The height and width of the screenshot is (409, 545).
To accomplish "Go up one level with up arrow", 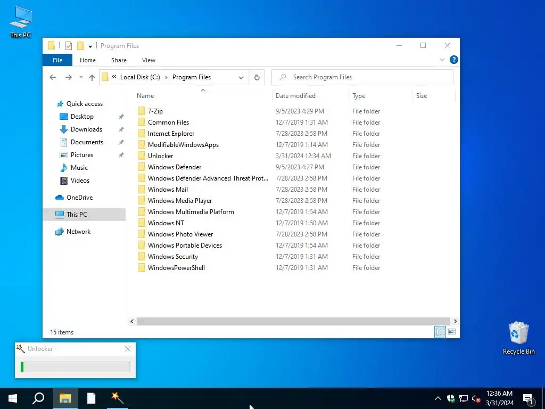I will pyautogui.click(x=92, y=77).
